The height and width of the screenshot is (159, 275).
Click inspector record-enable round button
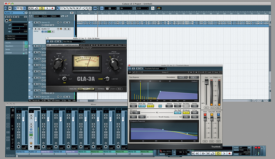coord(7,21)
